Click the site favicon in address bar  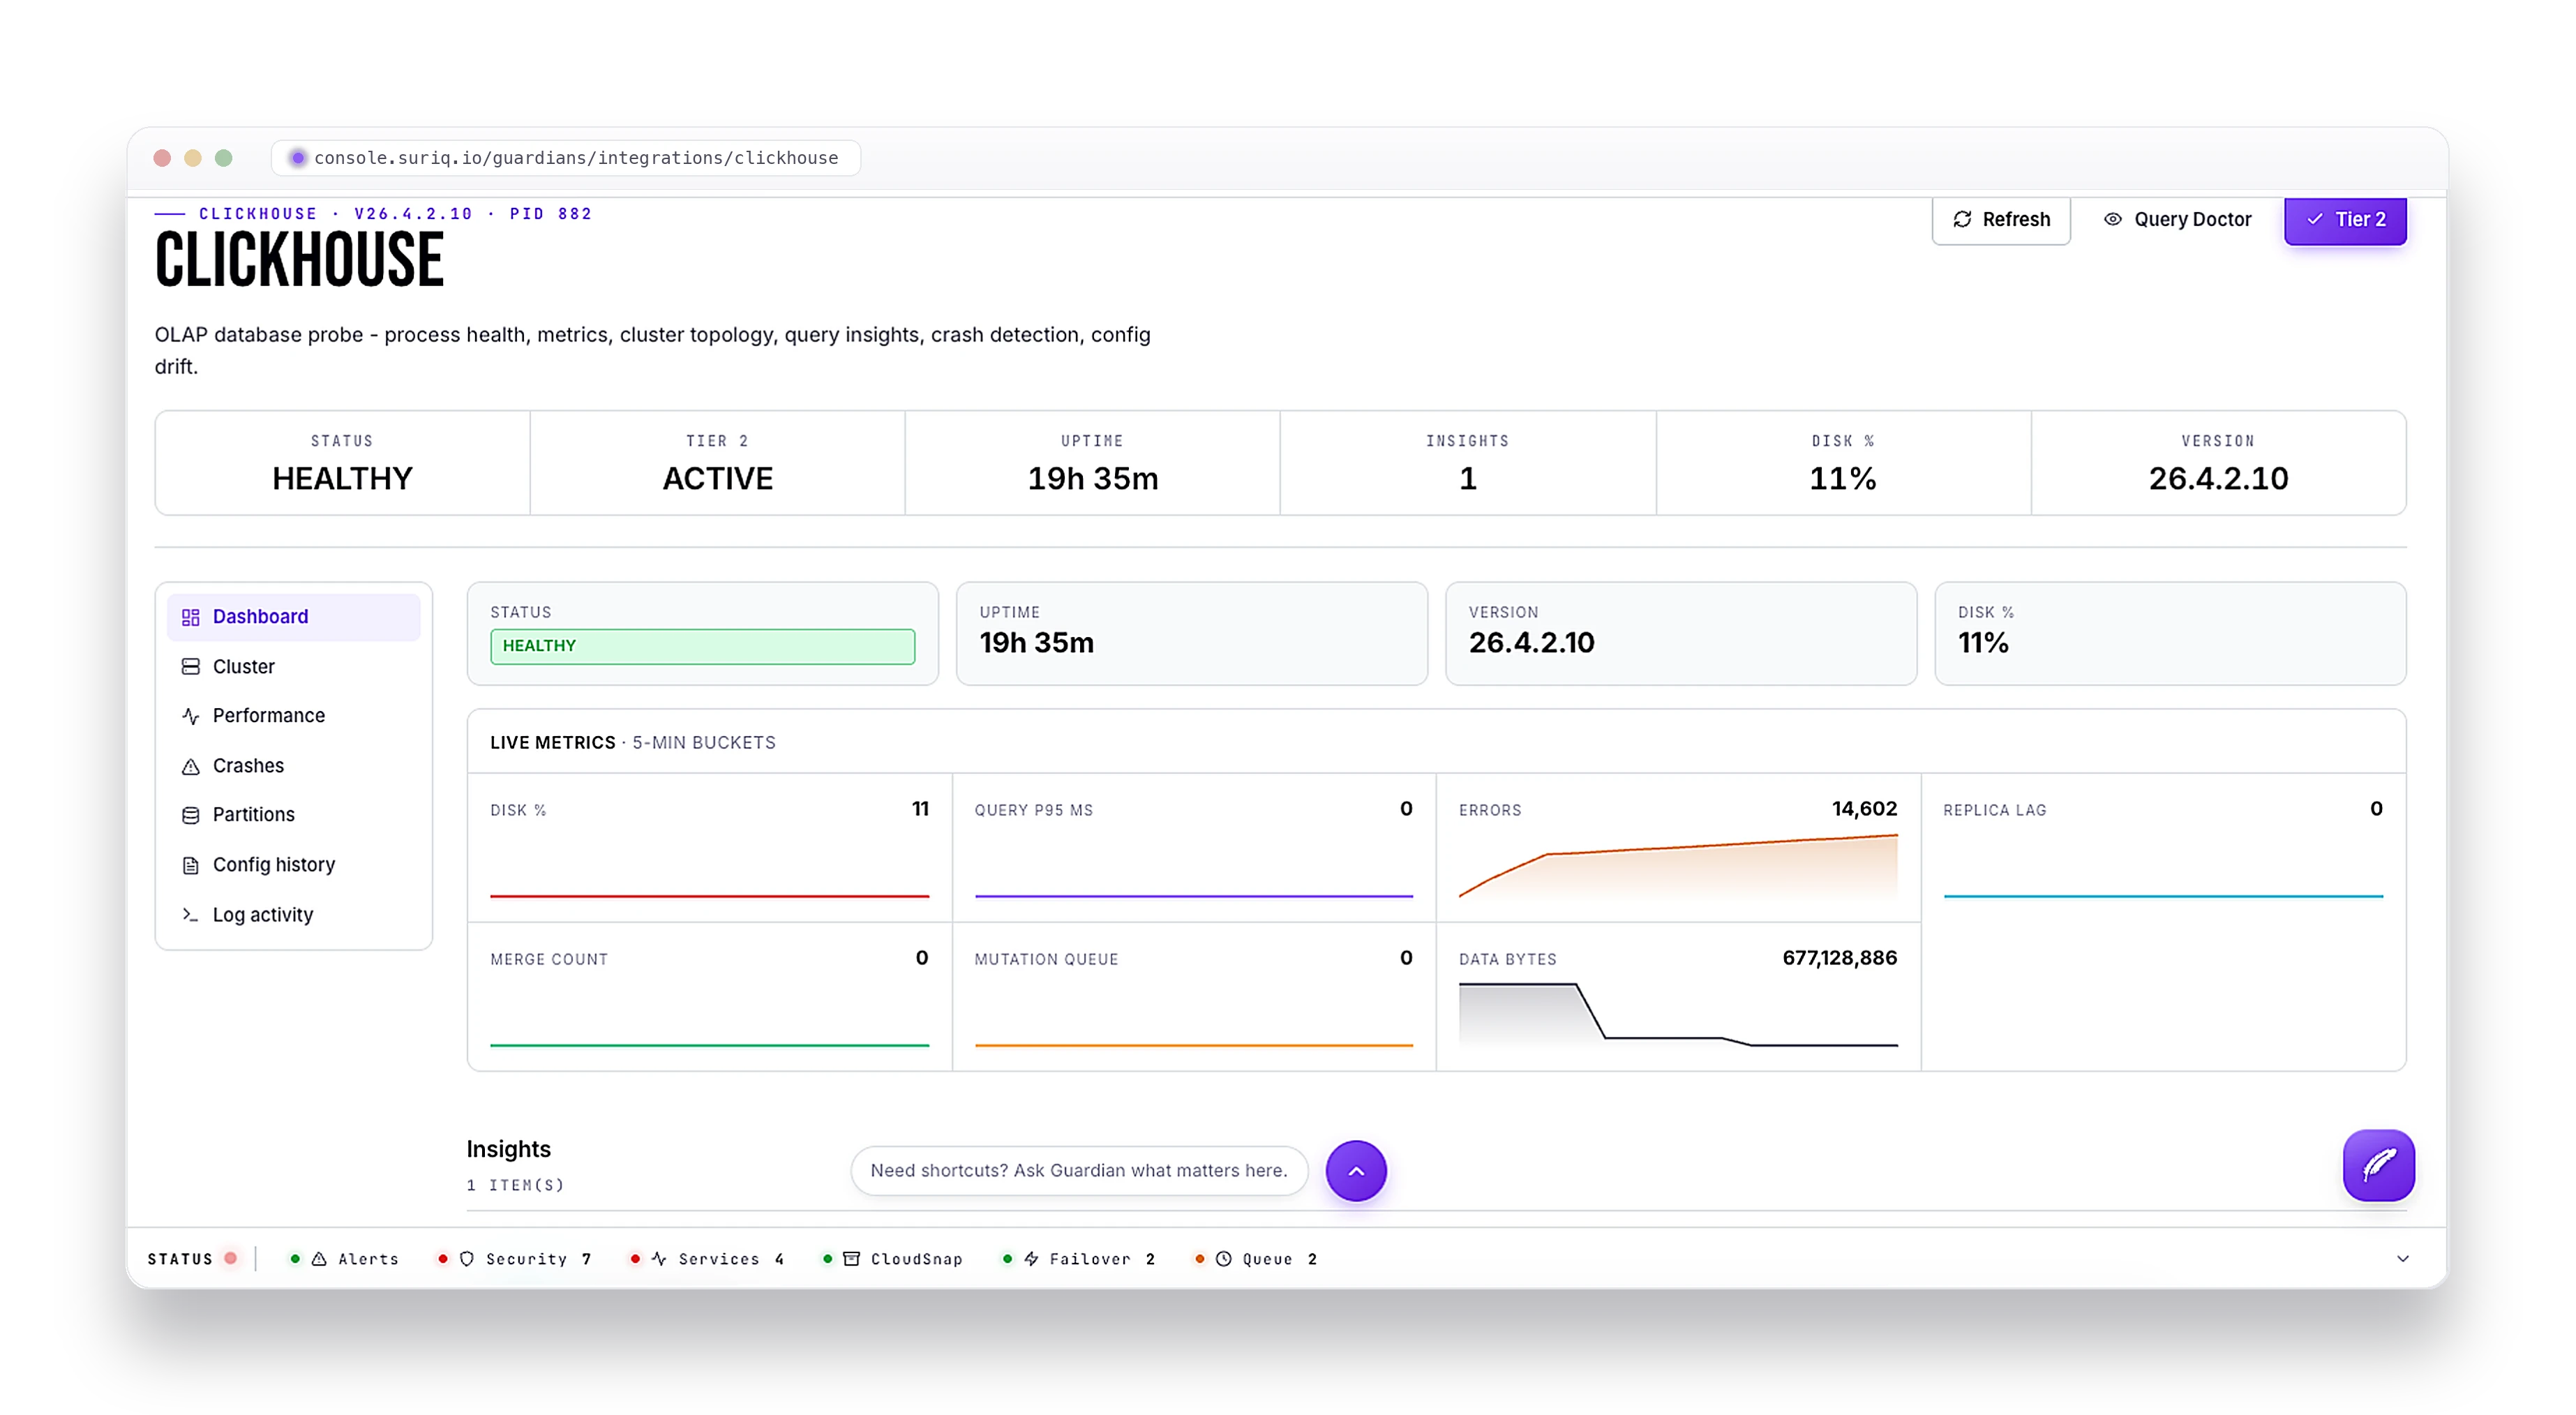297,158
